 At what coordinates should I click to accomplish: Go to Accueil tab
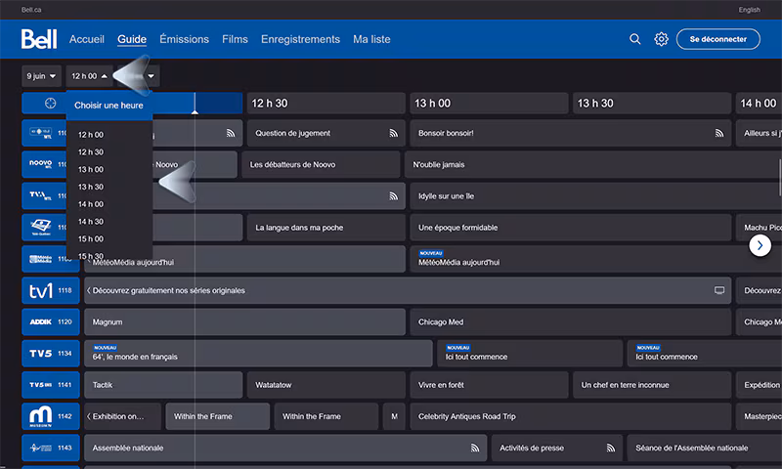coord(87,39)
